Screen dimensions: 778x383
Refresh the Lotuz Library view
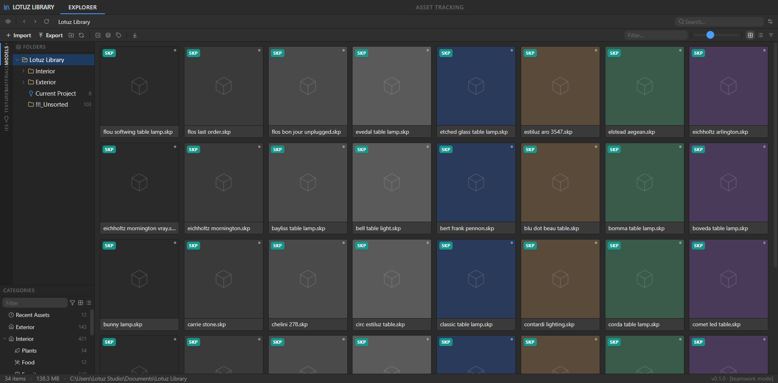(x=47, y=21)
